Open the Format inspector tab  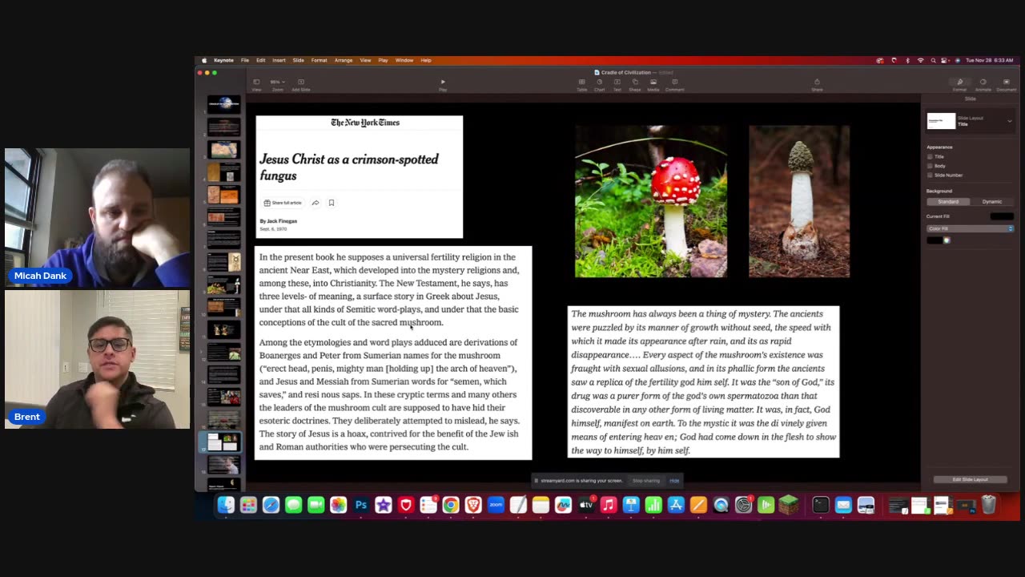tap(959, 84)
